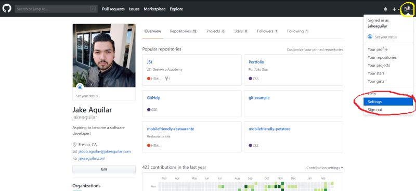The height and width of the screenshot is (191, 416).
Task: Choose Your projects from the user menu
Action: pyautogui.click(x=379, y=66)
